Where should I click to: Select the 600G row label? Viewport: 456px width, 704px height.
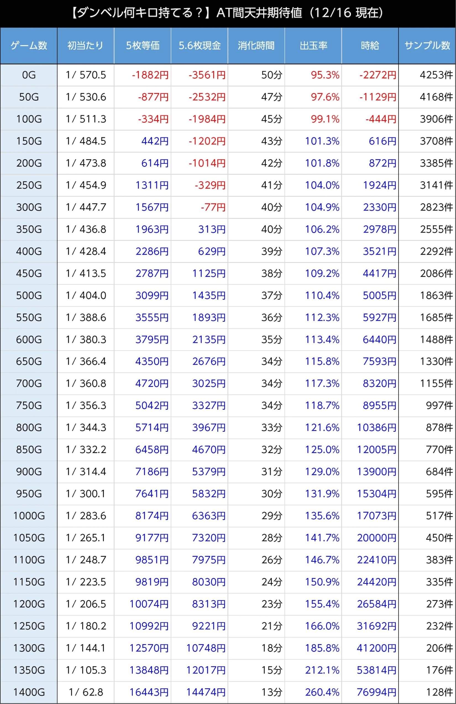29,340
